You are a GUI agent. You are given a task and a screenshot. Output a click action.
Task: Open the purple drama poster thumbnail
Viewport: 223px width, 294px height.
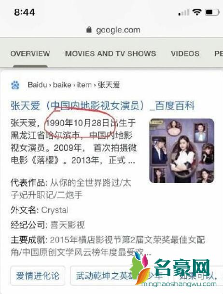(x=181, y=151)
